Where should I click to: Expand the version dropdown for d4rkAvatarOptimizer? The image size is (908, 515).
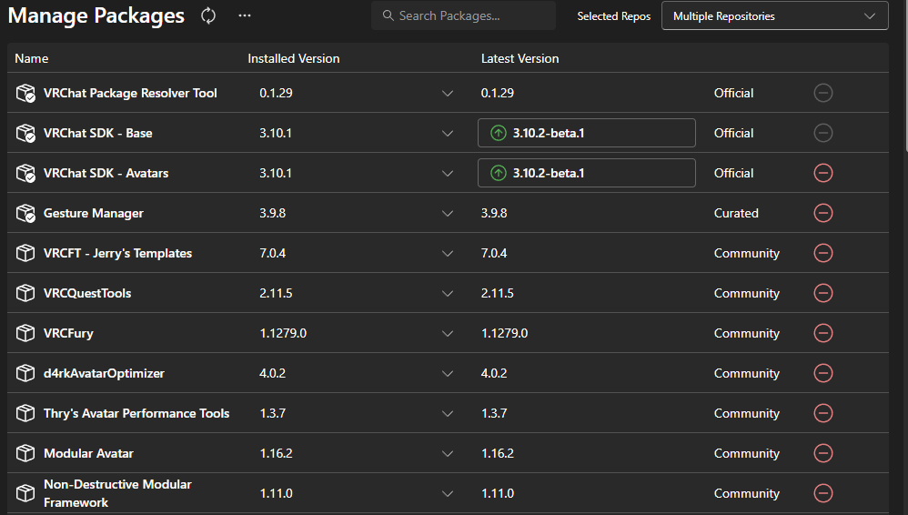[x=447, y=373]
